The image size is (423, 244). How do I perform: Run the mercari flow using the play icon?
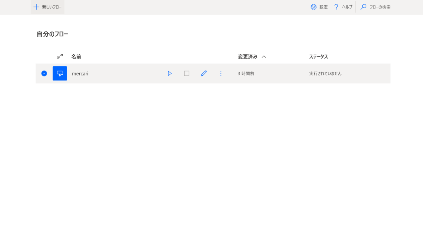point(170,73)
